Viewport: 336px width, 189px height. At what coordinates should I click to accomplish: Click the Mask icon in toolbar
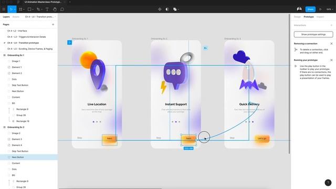point(167,9)
